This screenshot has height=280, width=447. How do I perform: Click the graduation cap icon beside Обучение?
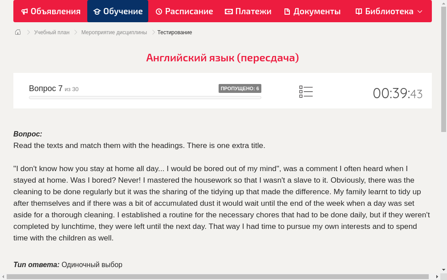click(97, 12)
